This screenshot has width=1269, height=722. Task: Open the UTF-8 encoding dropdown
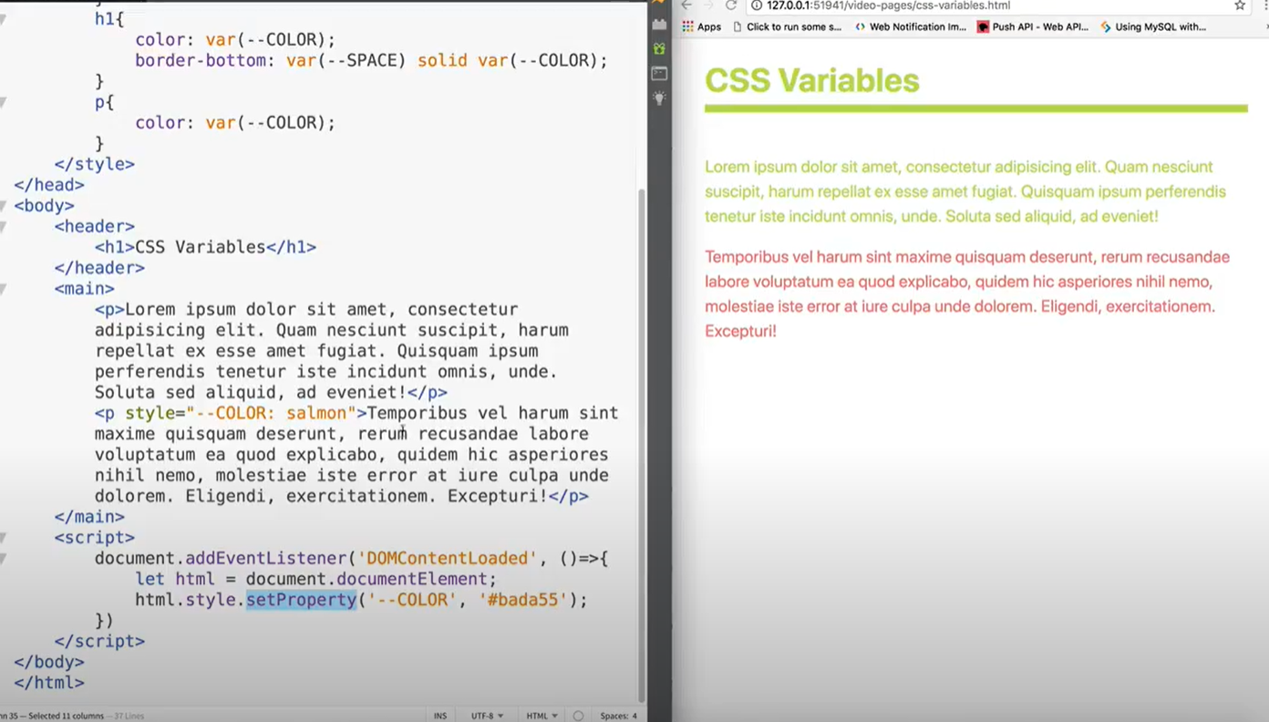[x=487, y=716]
